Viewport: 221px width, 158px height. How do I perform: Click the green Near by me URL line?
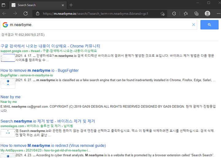9,102
